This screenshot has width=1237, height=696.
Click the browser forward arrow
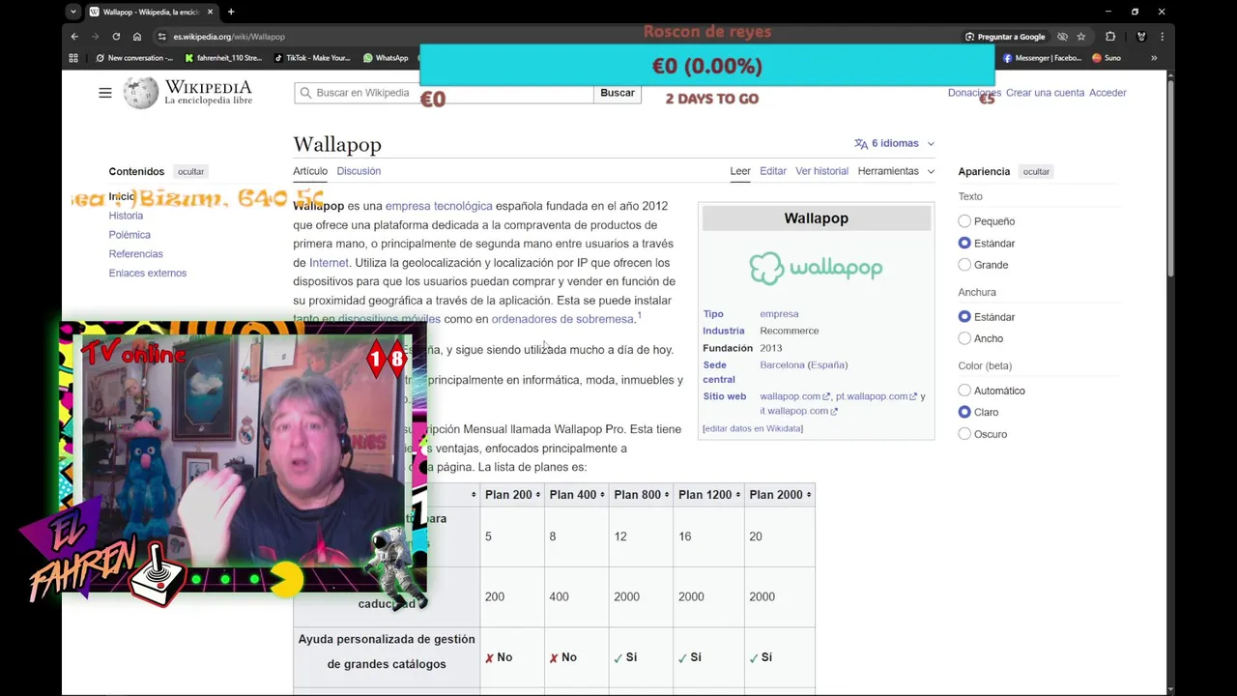point(95,37)
